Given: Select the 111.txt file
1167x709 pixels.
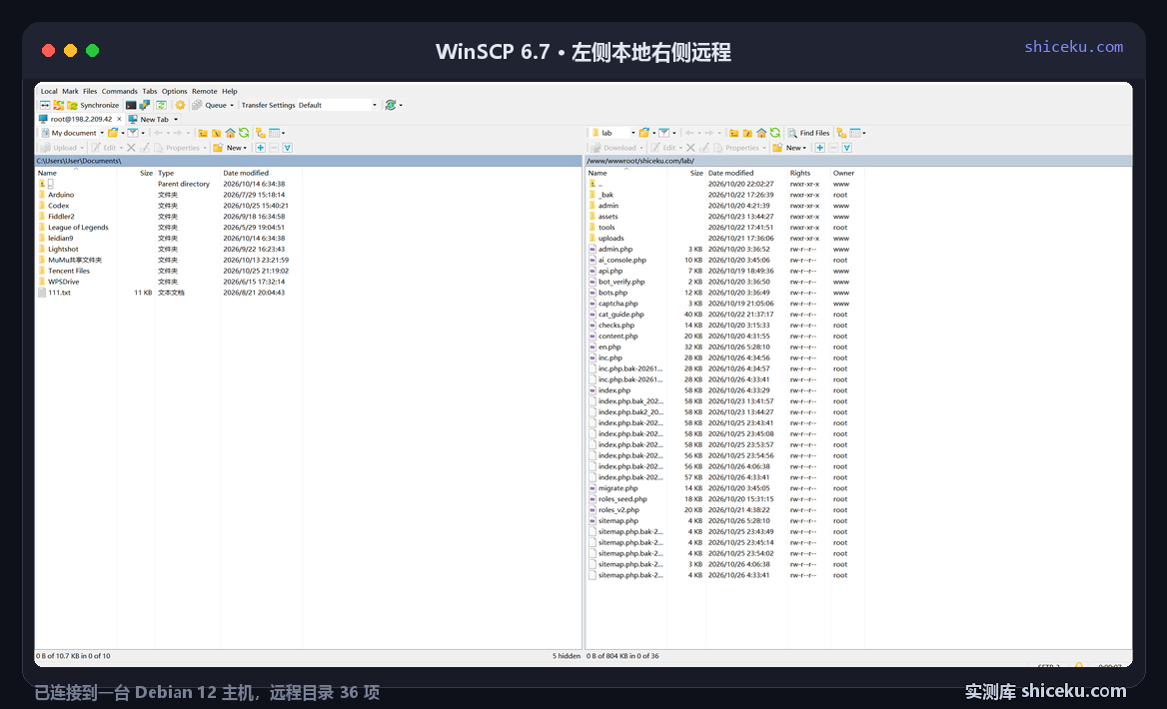Looking at the screenshot, I should 60,293.
